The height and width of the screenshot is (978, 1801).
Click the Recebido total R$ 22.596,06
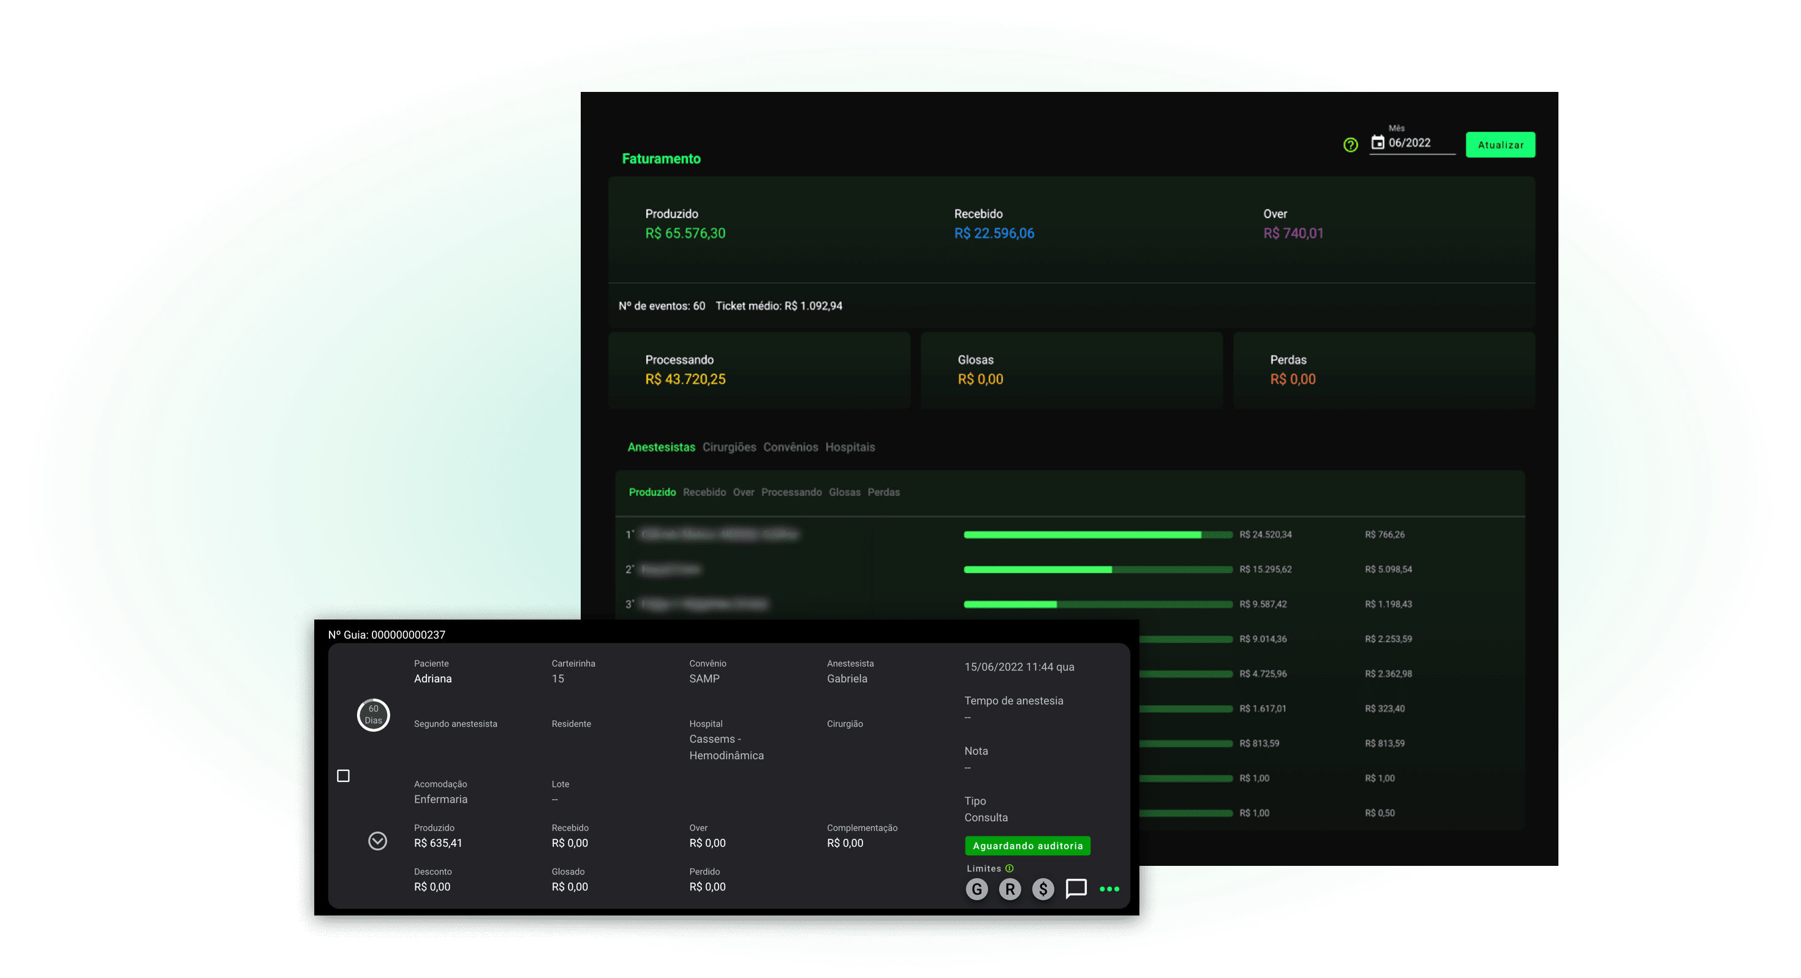(x=994, y=233)
